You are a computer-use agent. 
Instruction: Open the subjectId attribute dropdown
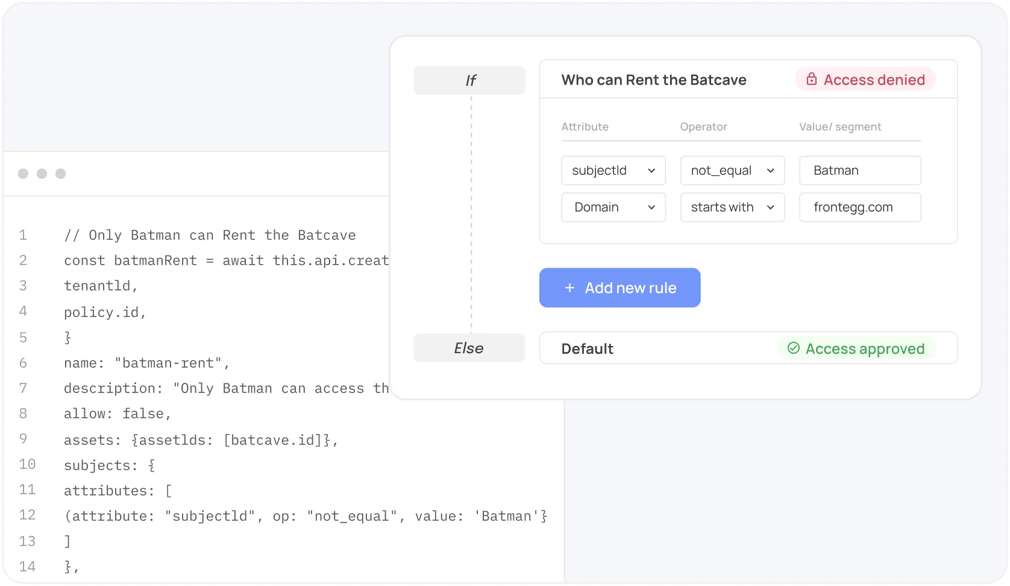(613, 171)
